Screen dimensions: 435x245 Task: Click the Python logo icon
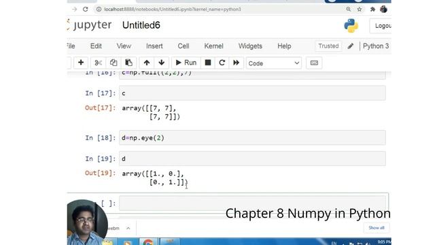point(351,26)
